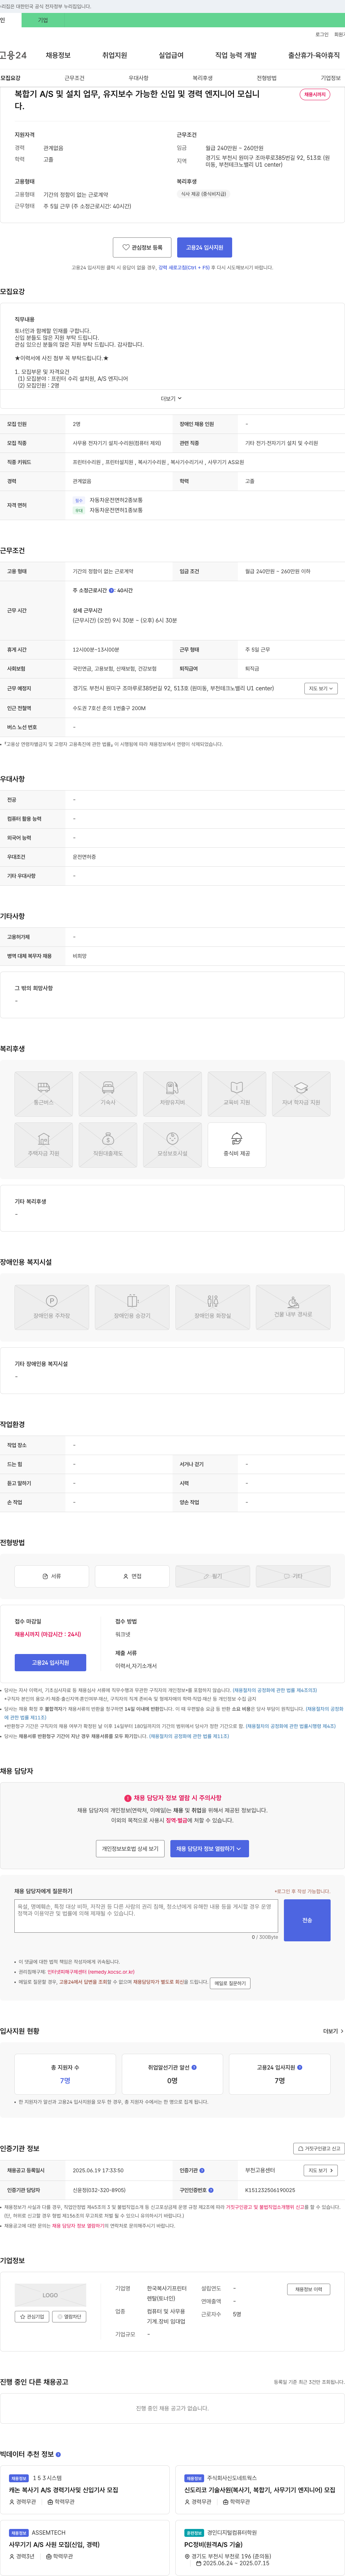The image size is (345, 2576).
Task: Open the 채용정보 main menu
Action: pyautogui.click(x=58, y=55)
